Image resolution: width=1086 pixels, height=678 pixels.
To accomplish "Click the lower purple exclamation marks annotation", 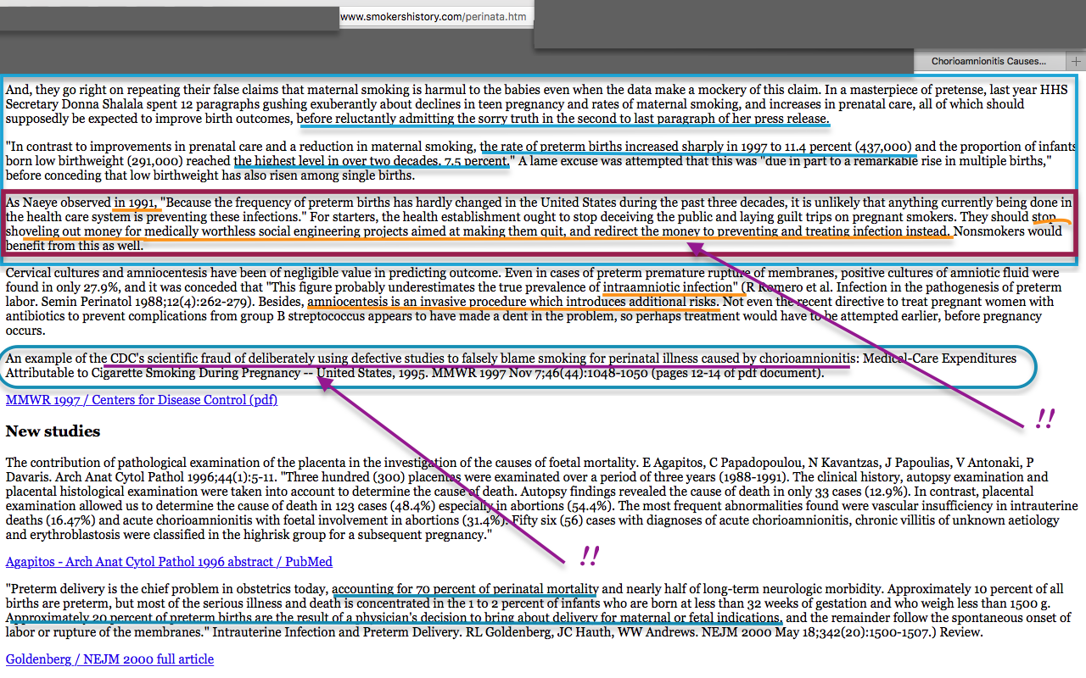I will (x=589, y=555).
